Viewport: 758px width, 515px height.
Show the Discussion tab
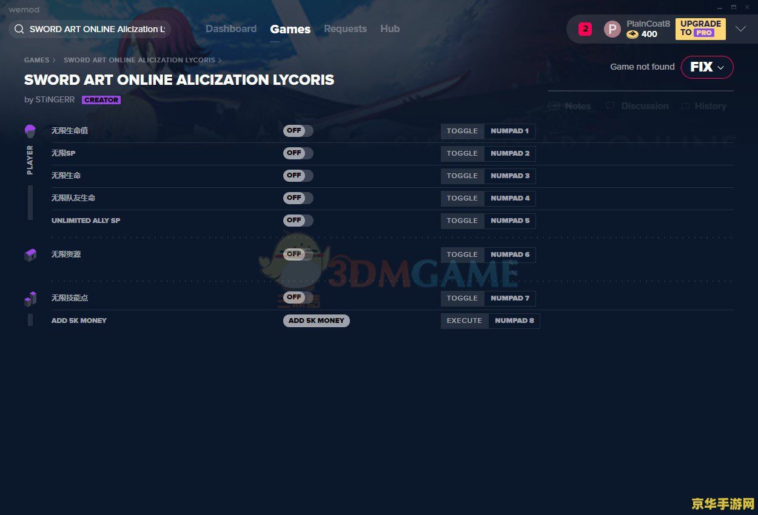pyautogui.click(x=637, y=106)
